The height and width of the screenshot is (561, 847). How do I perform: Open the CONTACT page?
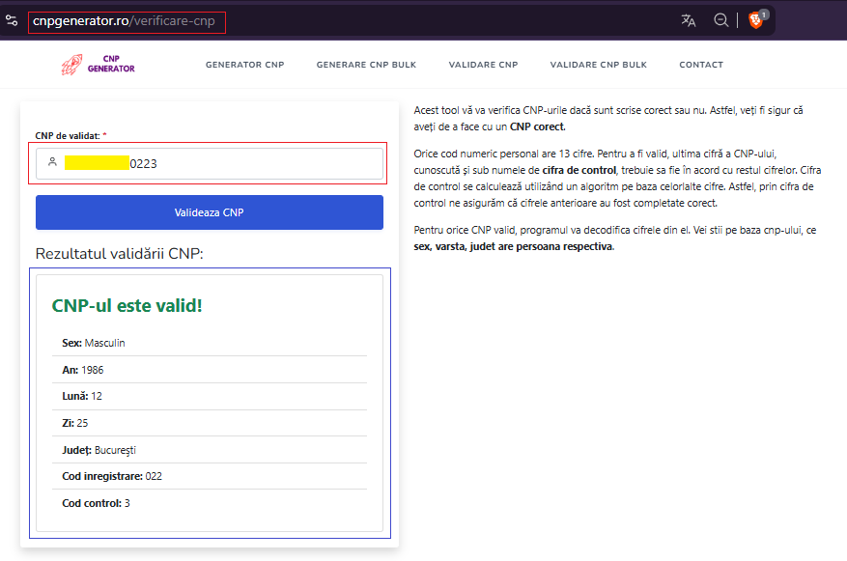[700, 65]
